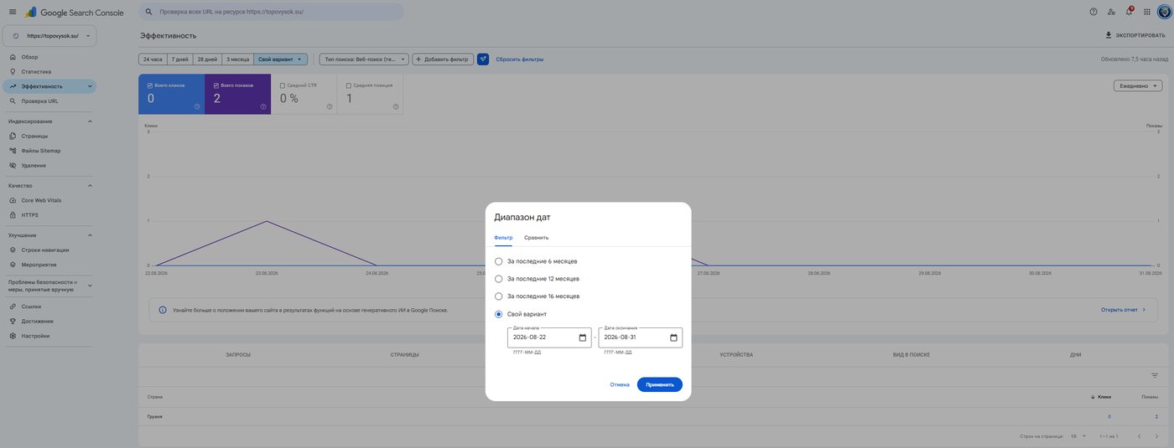Click the Статистика lightbulb icon

coord(13,72)
